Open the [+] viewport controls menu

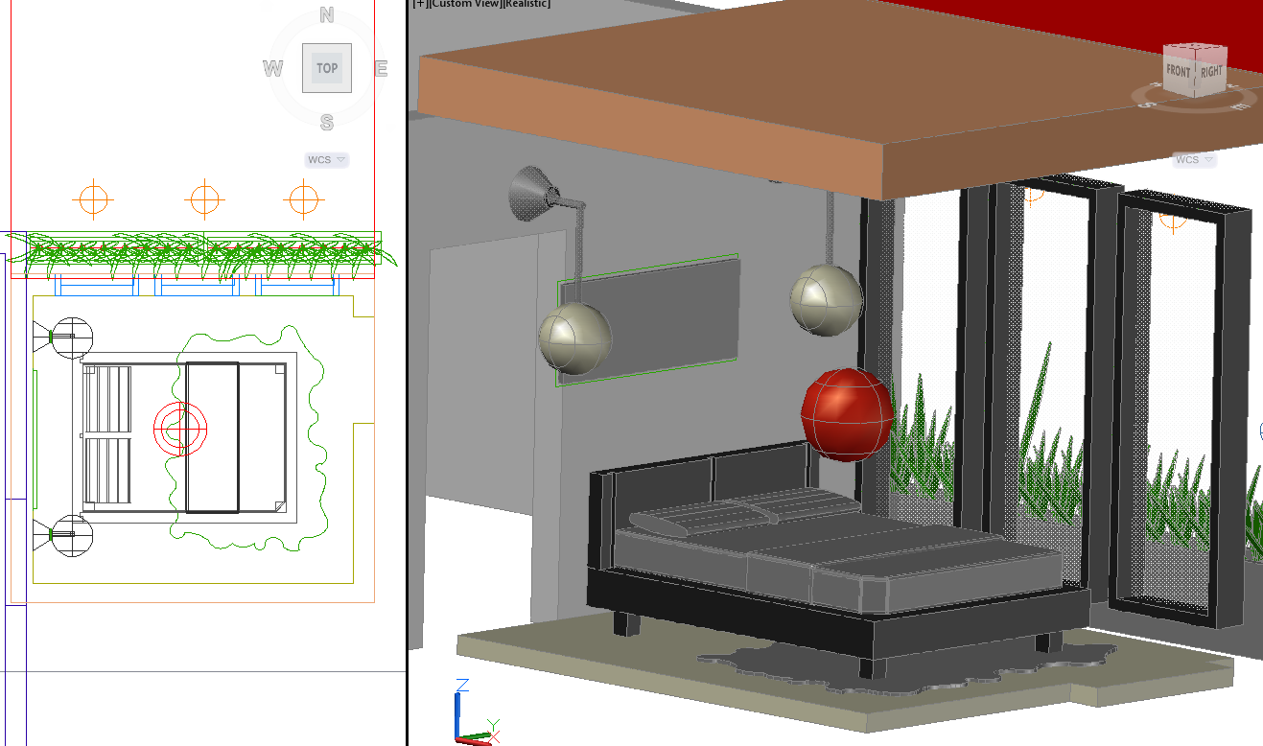click(419, 4)
